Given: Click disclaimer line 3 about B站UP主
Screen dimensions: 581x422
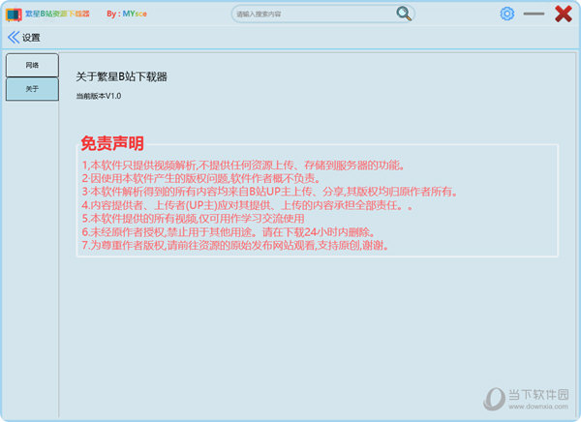Looking at the screenshot, I should [x=270, y=192].
